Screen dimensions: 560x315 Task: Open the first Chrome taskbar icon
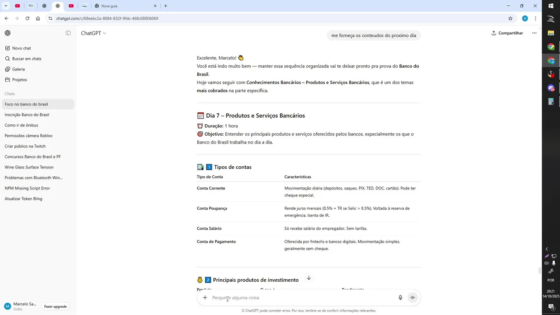coord(551,47)
